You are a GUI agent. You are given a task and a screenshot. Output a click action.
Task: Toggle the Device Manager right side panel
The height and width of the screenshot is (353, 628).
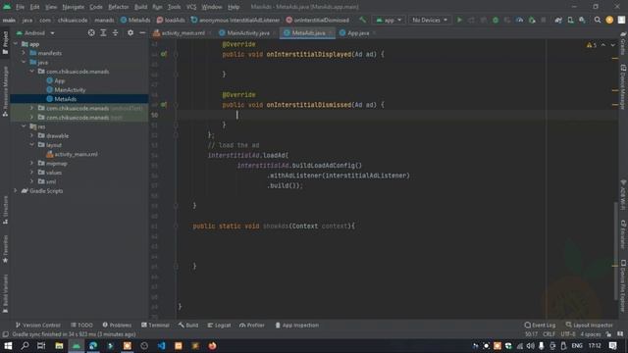tap(623, 86)
